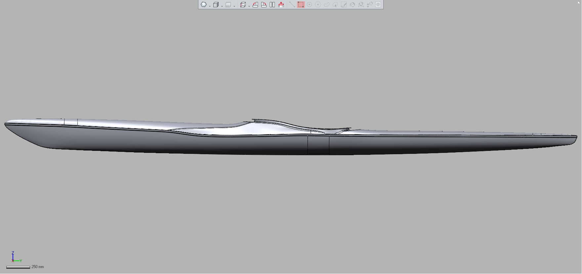Select the line selection tool
The width and height of the screenshot is (582, 274).
click(x=292, y=5)
